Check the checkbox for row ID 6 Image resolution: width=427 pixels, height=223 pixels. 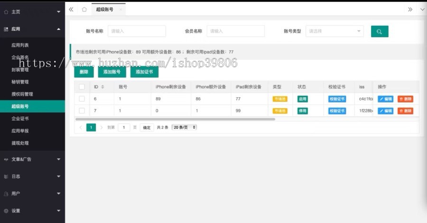(82, 99)
